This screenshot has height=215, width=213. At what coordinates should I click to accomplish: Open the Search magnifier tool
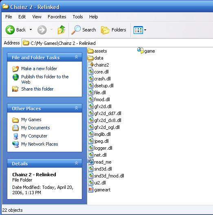tap(76, 30)
